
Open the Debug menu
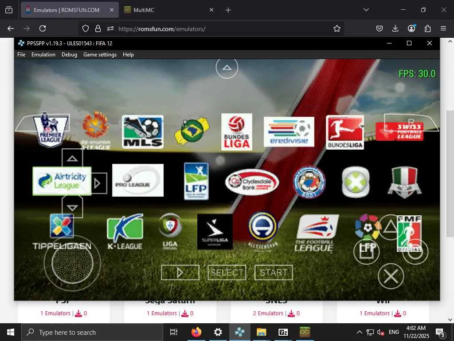pos(69,55)
